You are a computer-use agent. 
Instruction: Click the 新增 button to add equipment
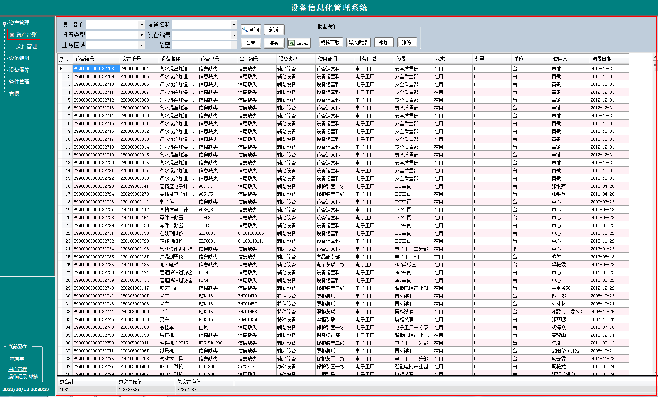point(274,29)
